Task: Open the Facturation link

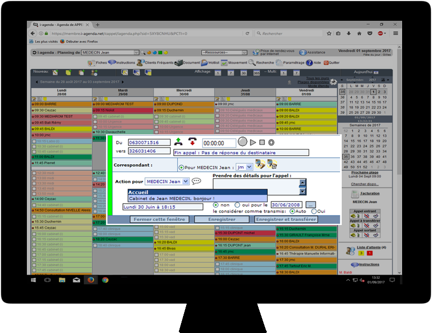Action: (370, 193)
